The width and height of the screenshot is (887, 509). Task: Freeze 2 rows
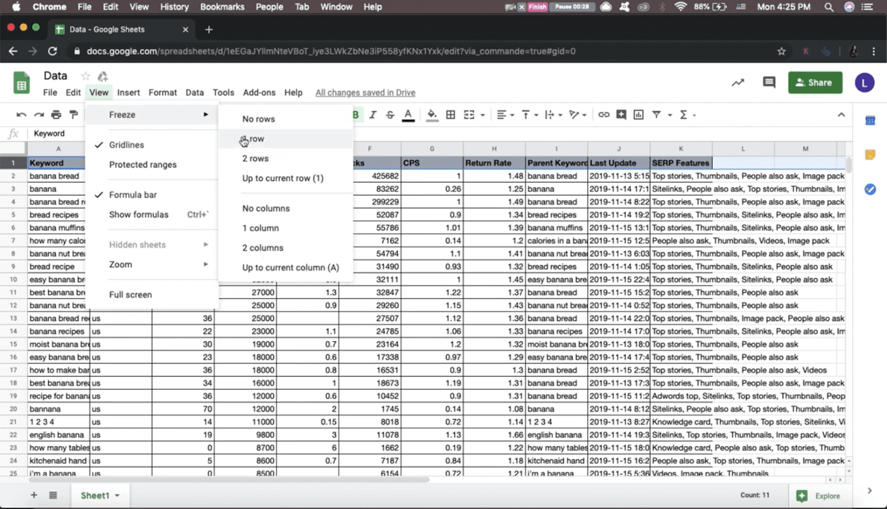pyautogui.click(x=256, y=159)
